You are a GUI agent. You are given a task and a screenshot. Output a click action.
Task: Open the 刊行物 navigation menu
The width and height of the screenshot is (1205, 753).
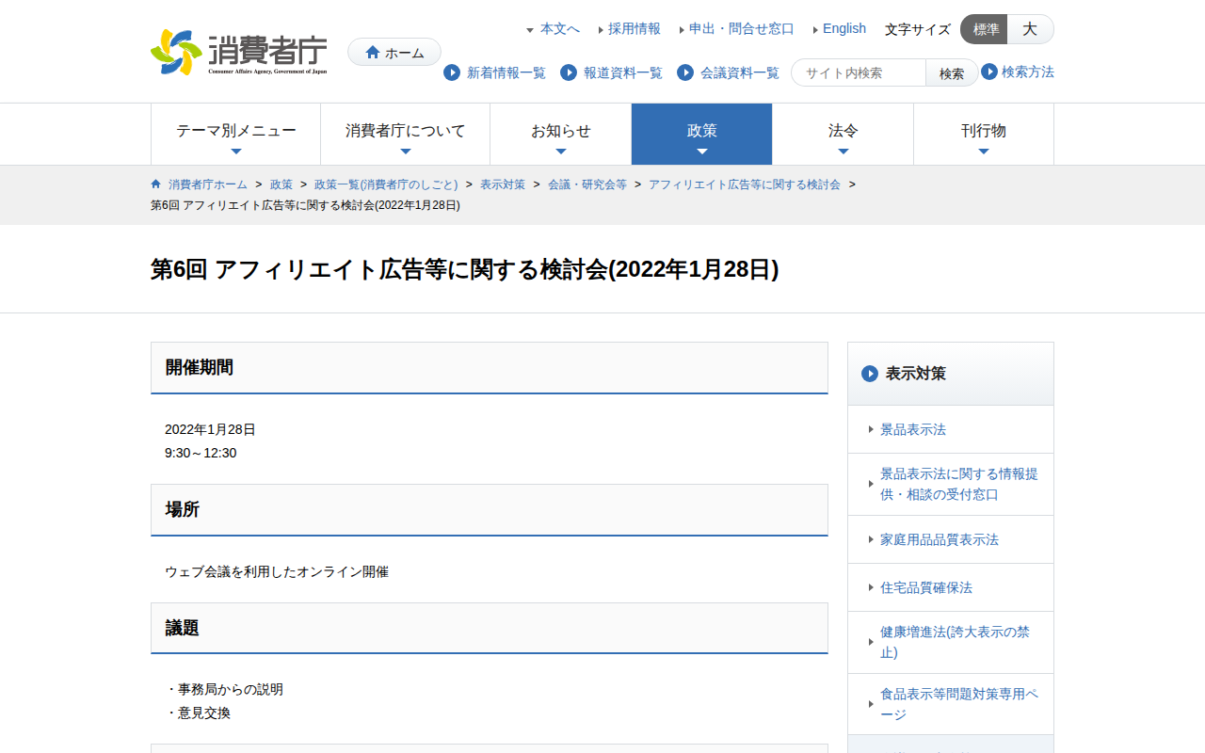pyautogui.click(x=983, y=134)
